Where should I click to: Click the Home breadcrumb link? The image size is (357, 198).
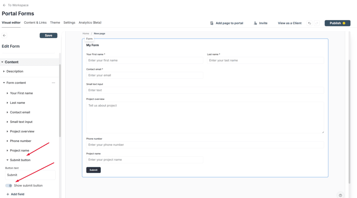(86, 33)
